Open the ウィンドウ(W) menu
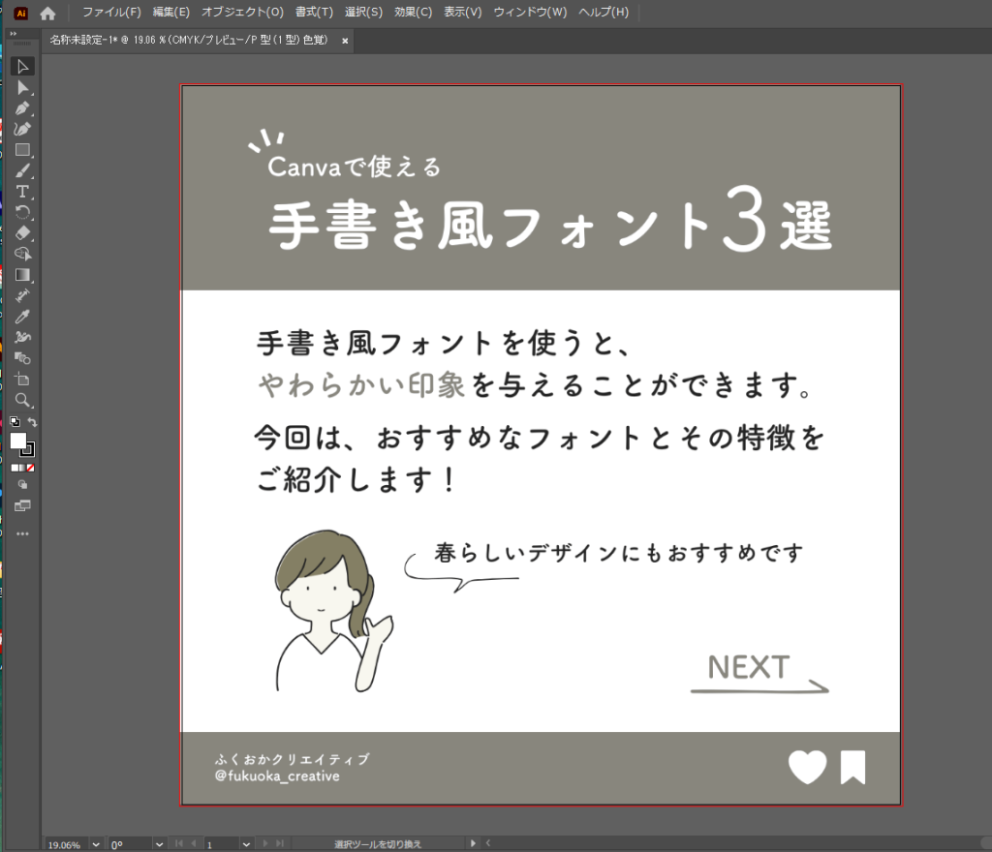The image size is (992, 852). click(530, 12)
